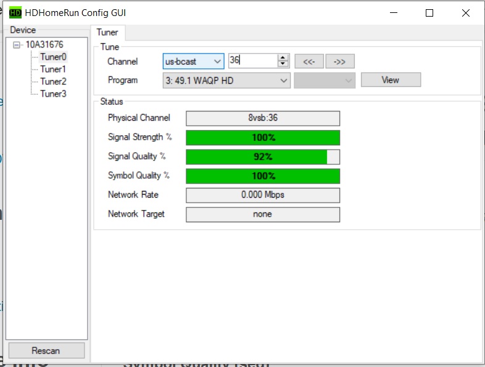Maximize the HDHomeRun Config GUI window

tap(429, 13)
